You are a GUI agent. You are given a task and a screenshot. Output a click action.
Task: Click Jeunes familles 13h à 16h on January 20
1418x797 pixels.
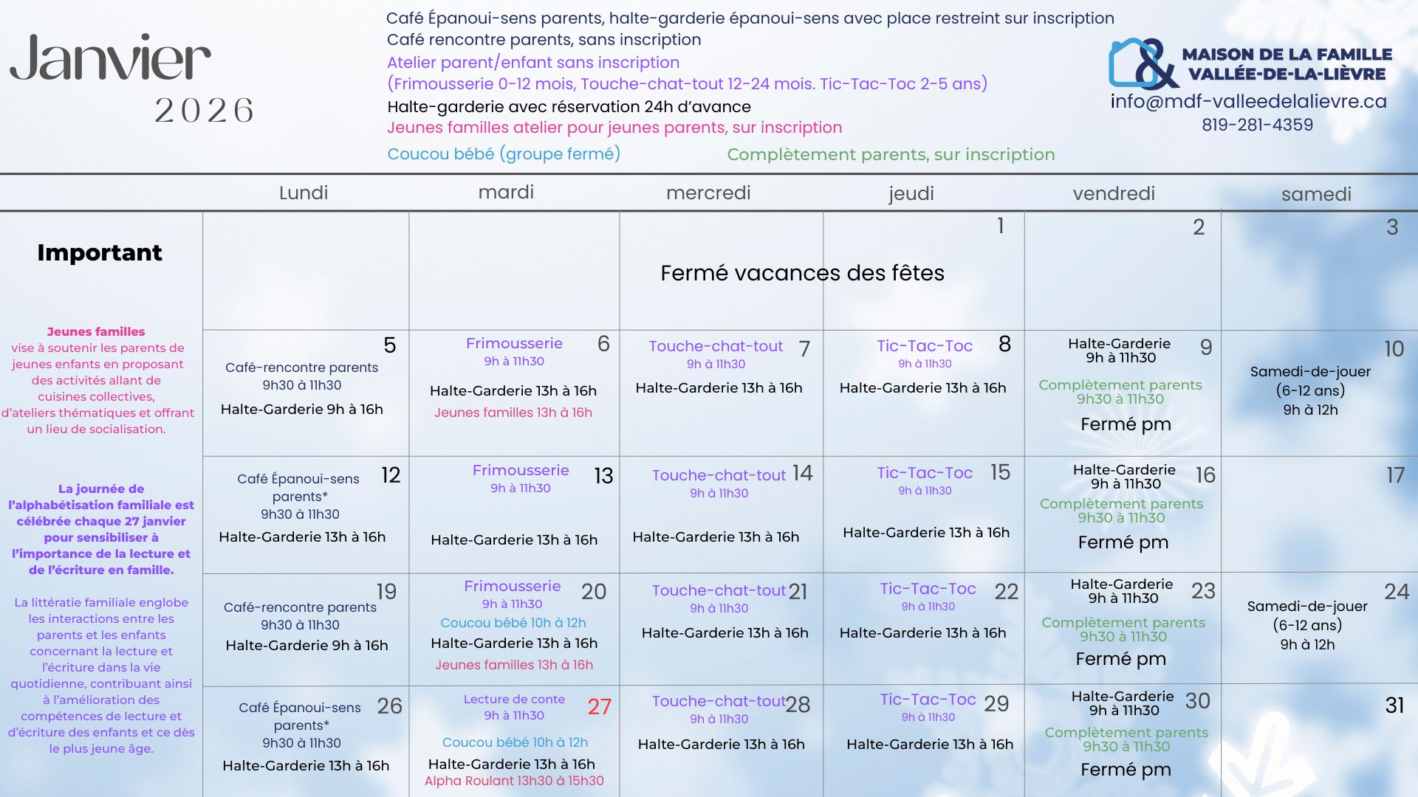(x=514, y=665)
